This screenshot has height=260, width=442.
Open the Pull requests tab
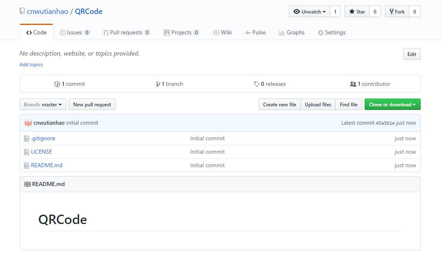tap(126, 32)
